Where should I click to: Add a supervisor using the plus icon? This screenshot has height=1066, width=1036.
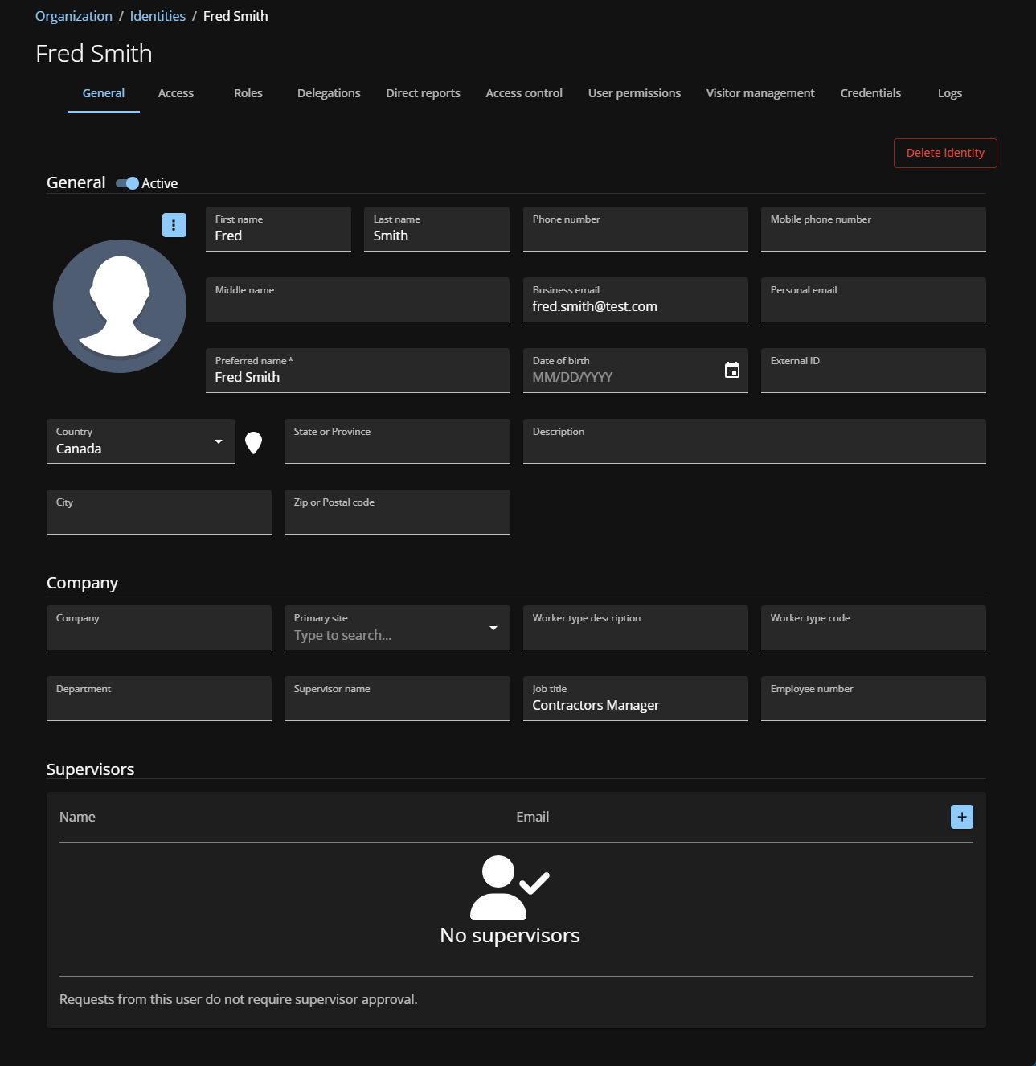(961, 816)
